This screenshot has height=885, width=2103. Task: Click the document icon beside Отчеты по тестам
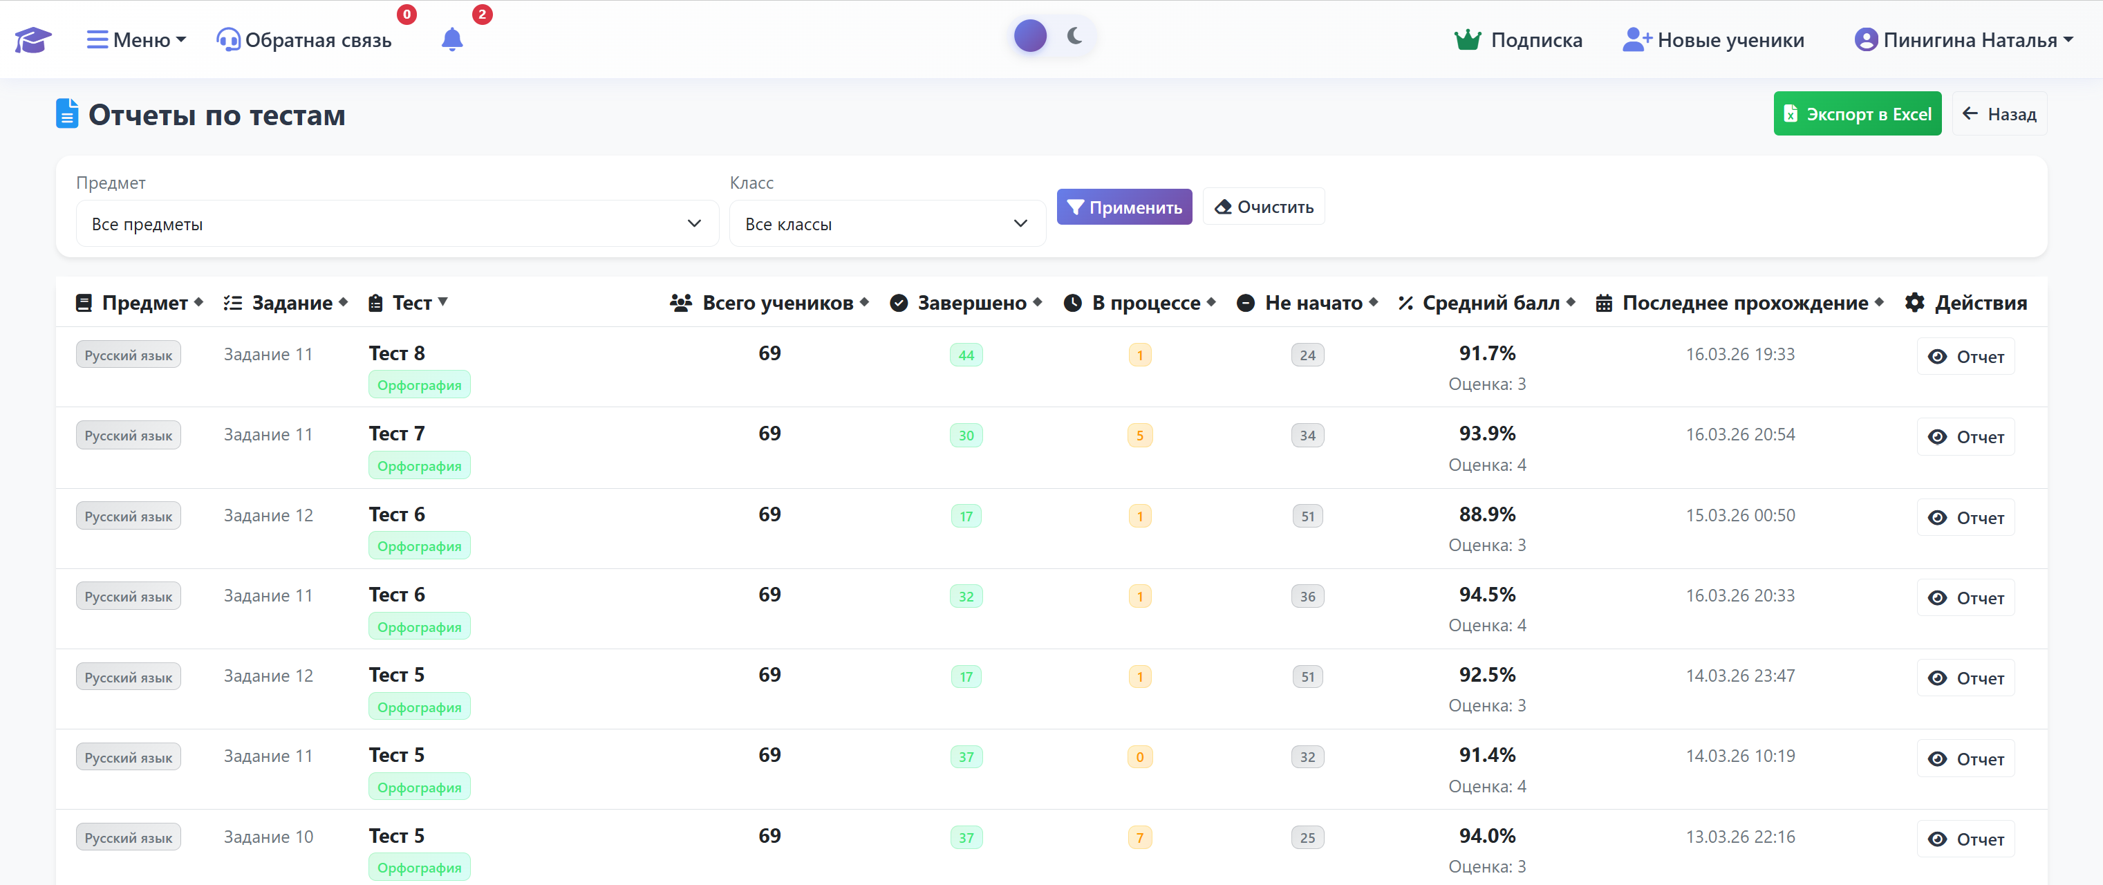(x=67, y=113)
